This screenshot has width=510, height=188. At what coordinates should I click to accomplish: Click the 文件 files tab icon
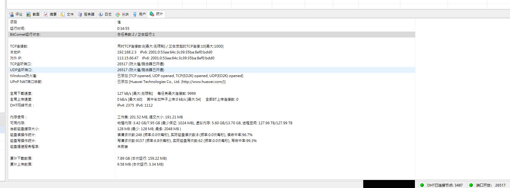63,14
